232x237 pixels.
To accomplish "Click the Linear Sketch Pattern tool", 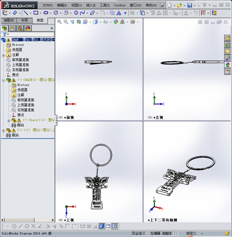I will (x=165, y=13).
